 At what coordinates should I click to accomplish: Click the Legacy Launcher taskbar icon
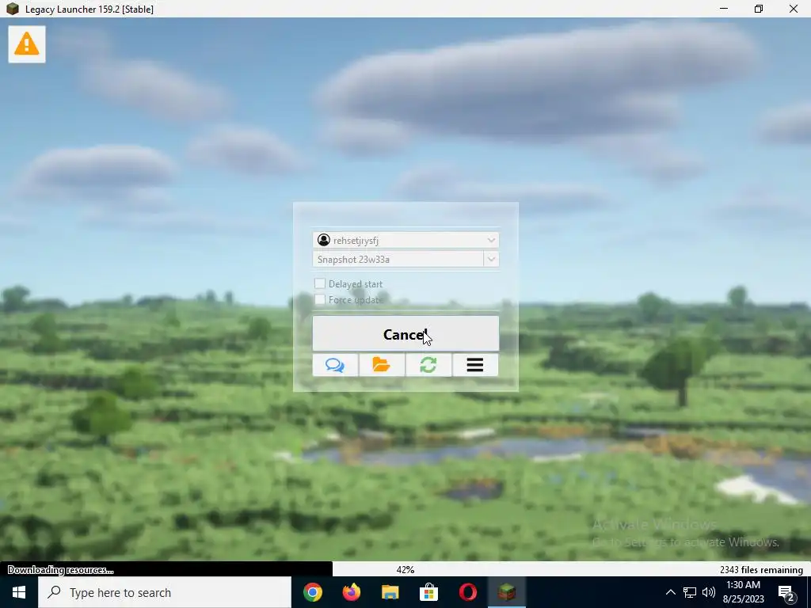507,592
